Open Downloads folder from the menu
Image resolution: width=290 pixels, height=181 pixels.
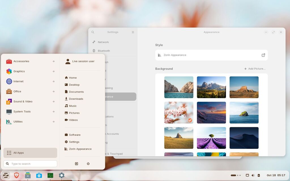click(76, 99)
